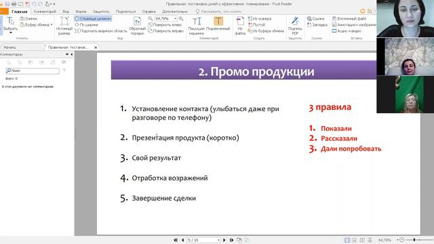Click Из сканера (From scanner)

pyautogui.click(x=260, y=18)
